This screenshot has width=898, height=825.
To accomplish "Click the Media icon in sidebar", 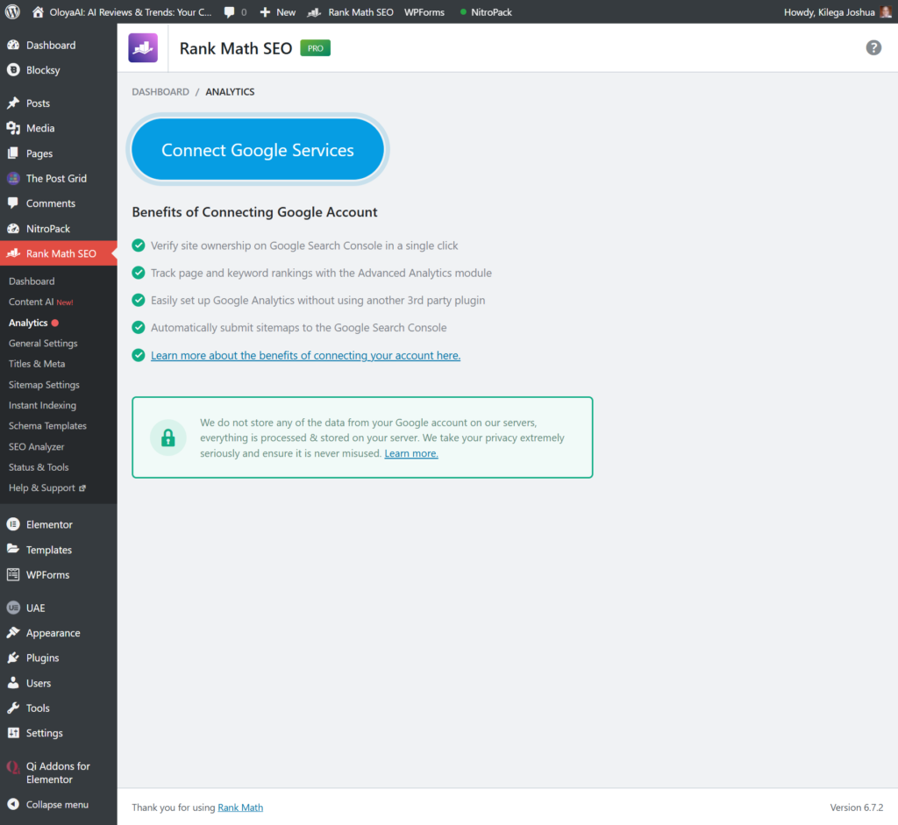I will click(x=13, y=128).
